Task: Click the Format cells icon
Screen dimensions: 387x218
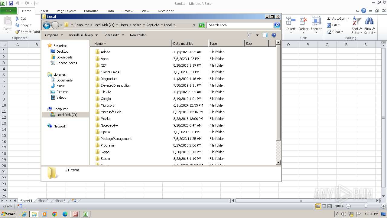Action: click(316, 21)
